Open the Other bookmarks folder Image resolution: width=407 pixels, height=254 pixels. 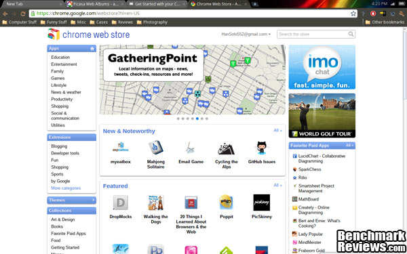coord(385,22)
